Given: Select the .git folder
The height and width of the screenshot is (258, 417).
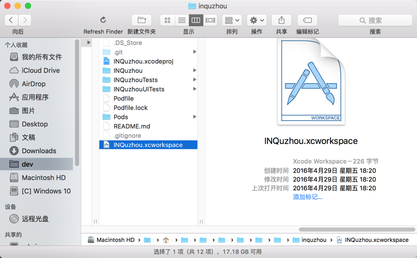Looking at the screenshot, I should [149, 52].
